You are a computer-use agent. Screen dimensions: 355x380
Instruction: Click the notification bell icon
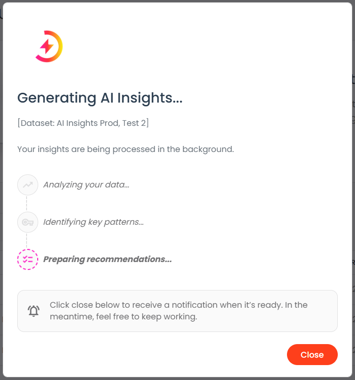coord(34,311)
